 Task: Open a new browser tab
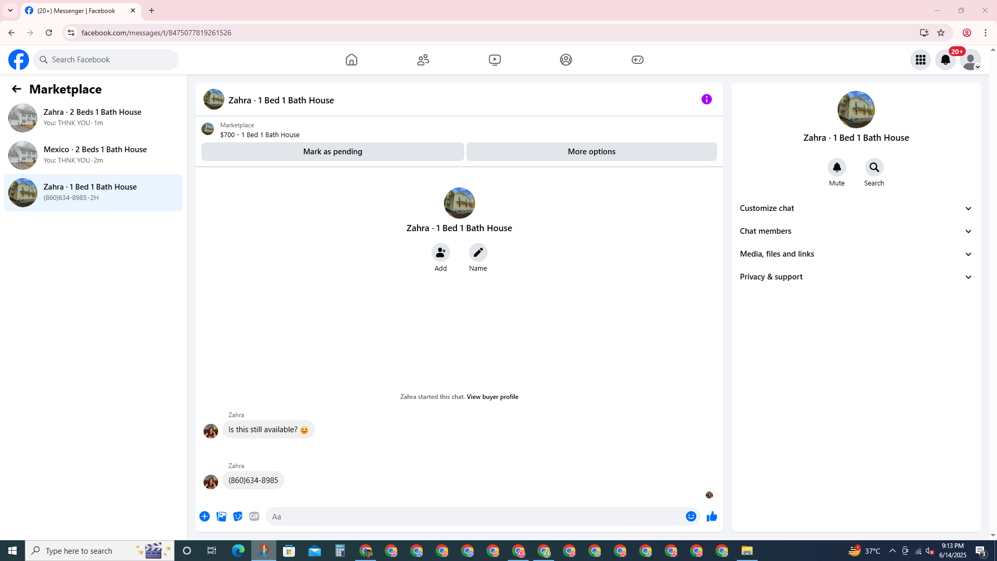(x=152, y=10)
